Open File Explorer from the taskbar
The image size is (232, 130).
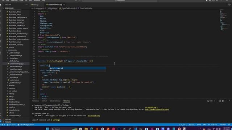tap(86, 129)
